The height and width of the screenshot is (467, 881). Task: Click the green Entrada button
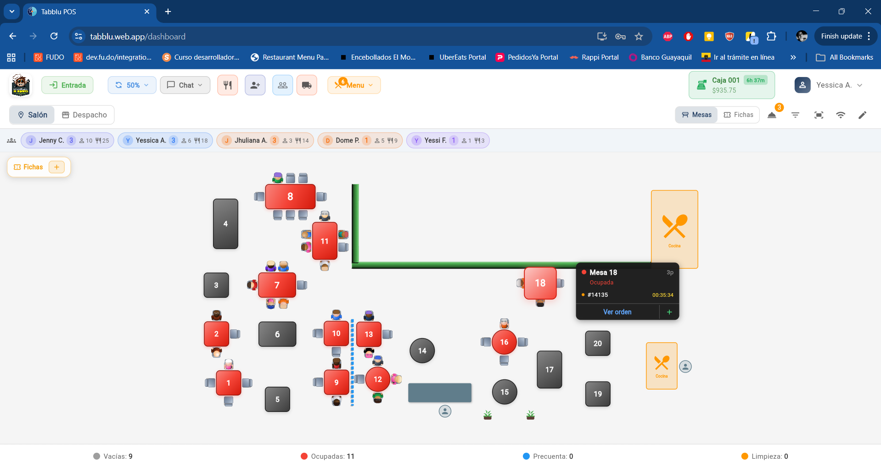click(x=67, y=85)
